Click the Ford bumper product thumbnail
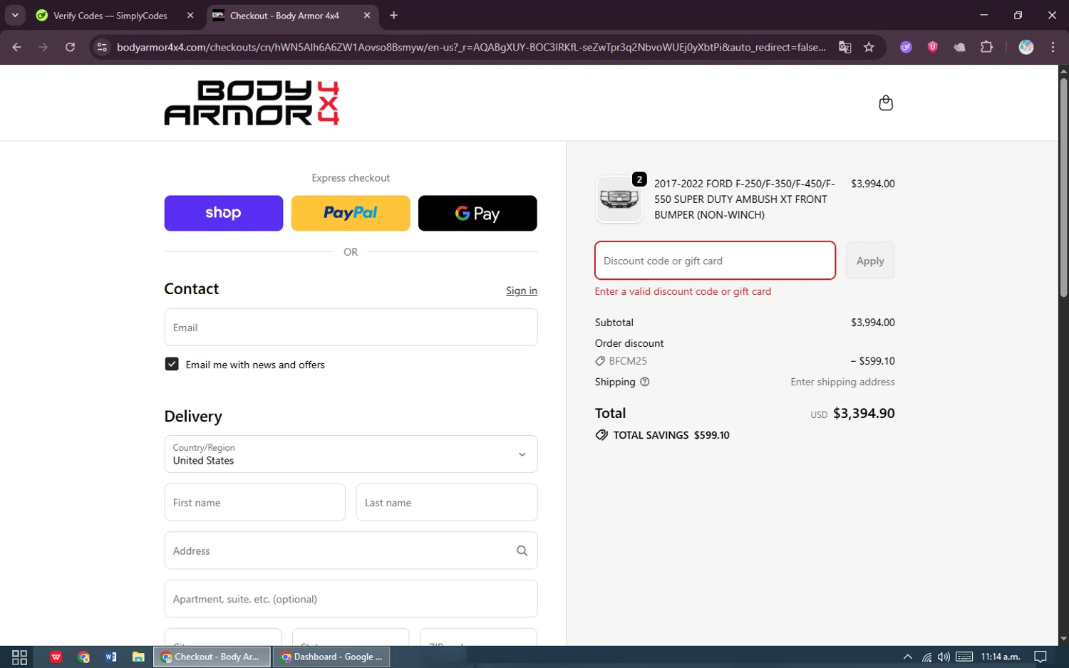Viewport: 1069px width, 668px height. (x=619, y=199)
